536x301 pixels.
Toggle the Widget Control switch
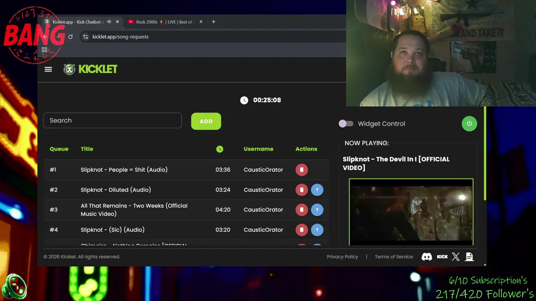pos(346,124)
